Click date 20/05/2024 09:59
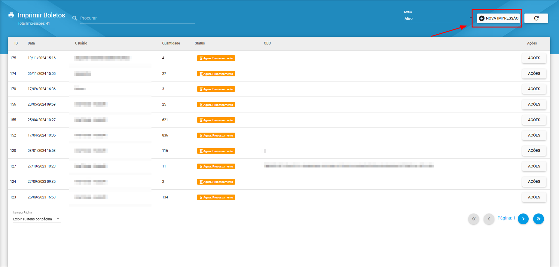The width and height of the screenshot is (559, 267). click(x=41, y=104)
